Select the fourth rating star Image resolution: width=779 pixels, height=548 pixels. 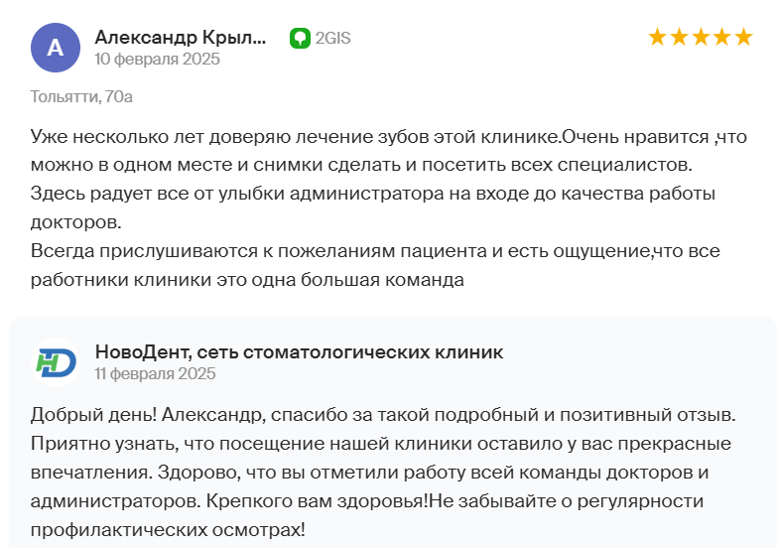(x=721, y=38)
